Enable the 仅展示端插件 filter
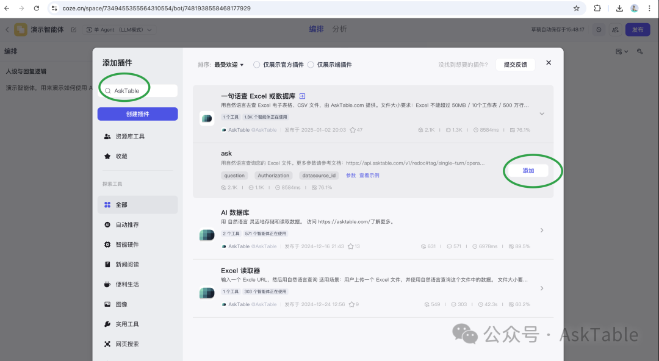The width and height of the screenshot is (659, 361). pyautogui.click(x=312, y=64)
